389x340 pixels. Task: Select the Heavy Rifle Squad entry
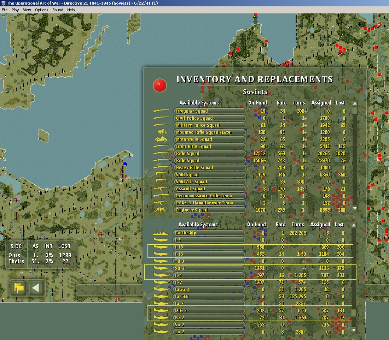tap(210, 168)
